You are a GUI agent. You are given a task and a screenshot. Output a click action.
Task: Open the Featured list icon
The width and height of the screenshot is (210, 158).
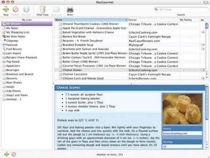[x=4, y=45]
